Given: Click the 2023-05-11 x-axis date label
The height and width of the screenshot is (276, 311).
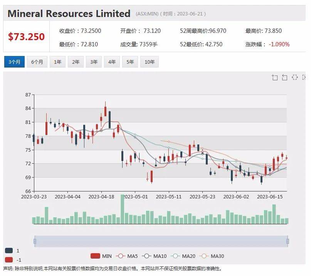Looking at the screenshot, I should pyautogui.click(x=169, y=197).
